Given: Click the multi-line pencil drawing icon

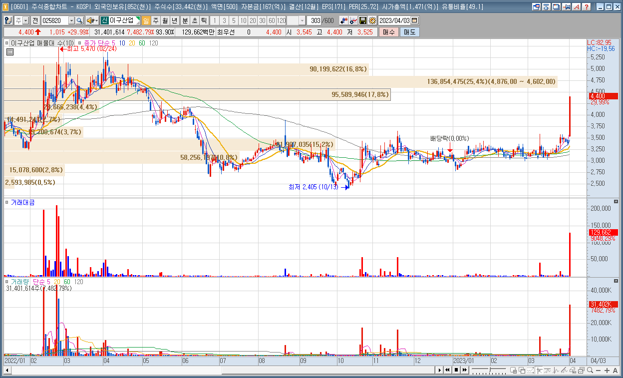Looking at the screenshot, I should pos(564,371).
